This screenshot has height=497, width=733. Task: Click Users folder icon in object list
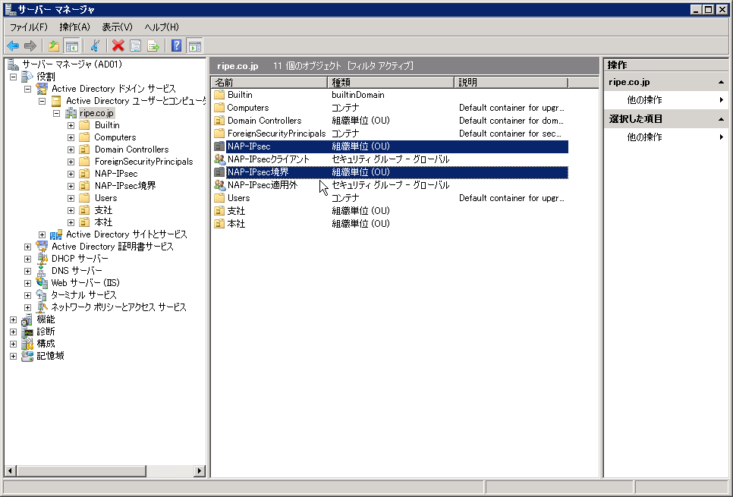219,198
